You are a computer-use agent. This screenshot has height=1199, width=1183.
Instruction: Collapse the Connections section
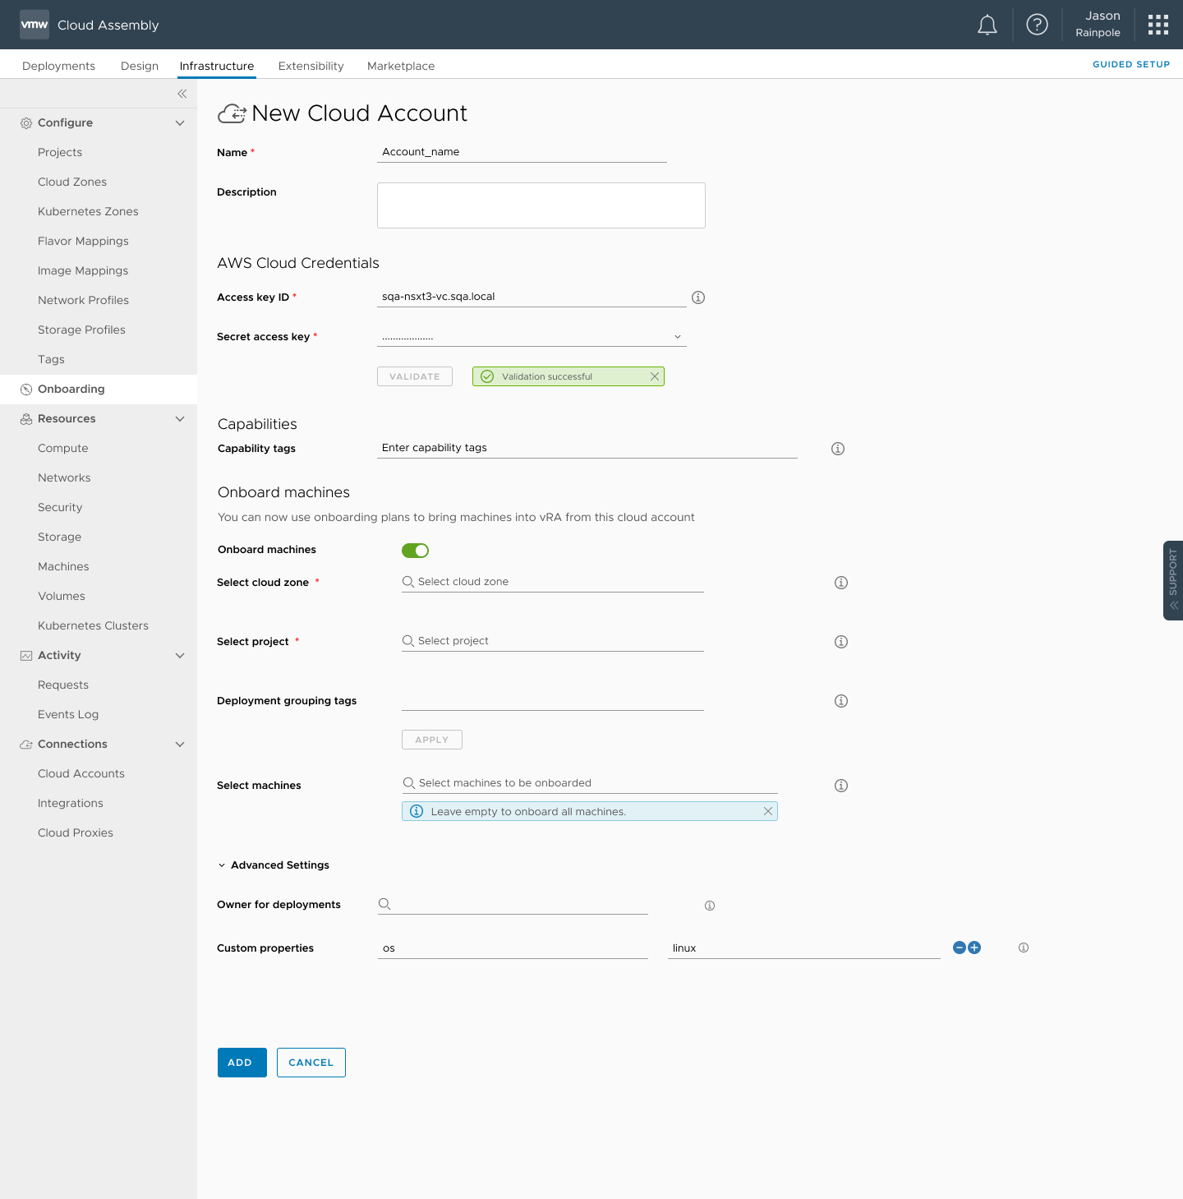point(180,745)
